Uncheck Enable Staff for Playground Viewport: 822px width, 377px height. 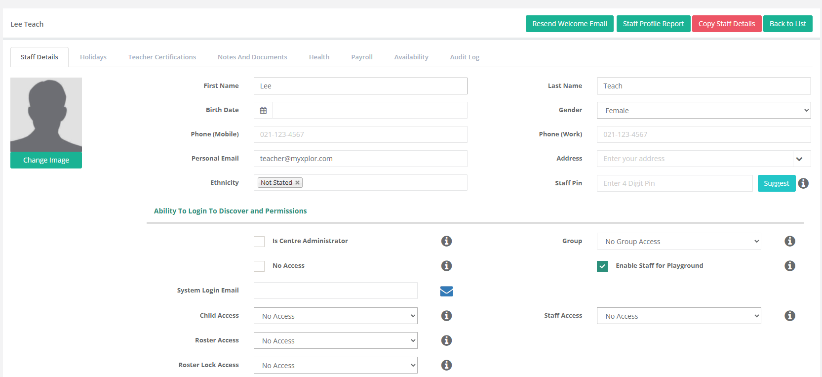[x=602, y=266]
